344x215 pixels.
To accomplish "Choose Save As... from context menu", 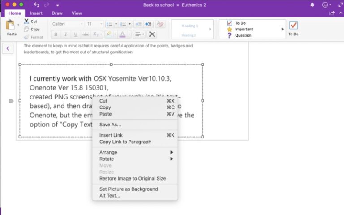I will tap(110, 125).
